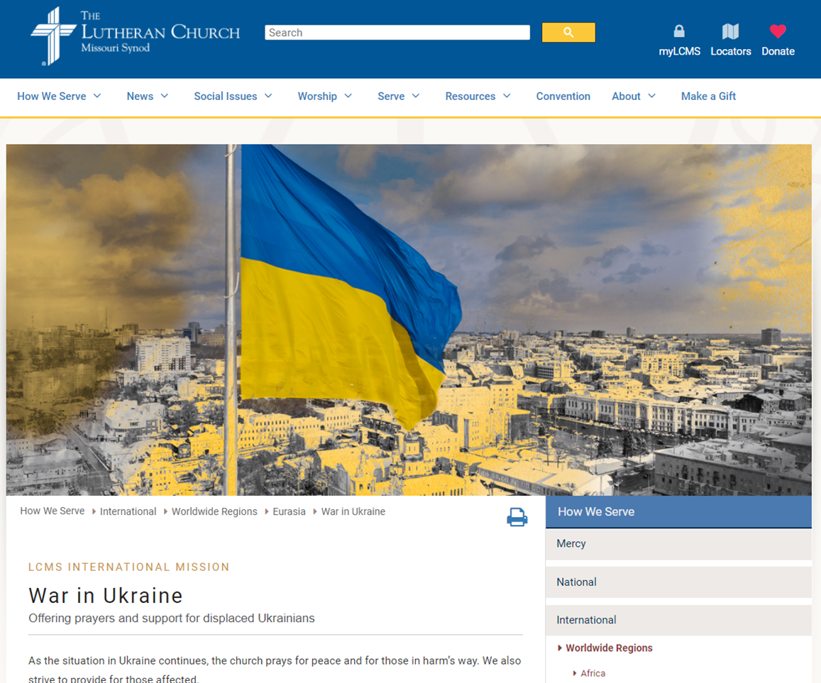Screen dimensions: 821x683
Task: Click the arrow beside Africa in sidebar
Action: [575, 673]
